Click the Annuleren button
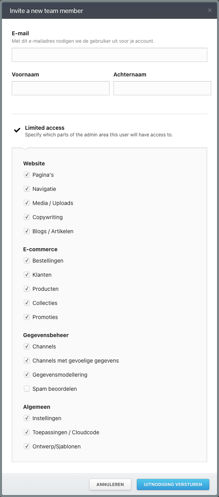The height and width of the screenshot is (497, 219). coord(110,484)
